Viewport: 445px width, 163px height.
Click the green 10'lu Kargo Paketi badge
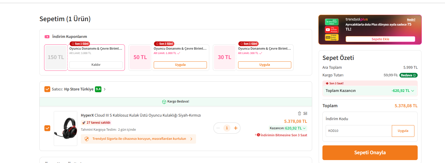pyautogui.click(x=332, y=22)
